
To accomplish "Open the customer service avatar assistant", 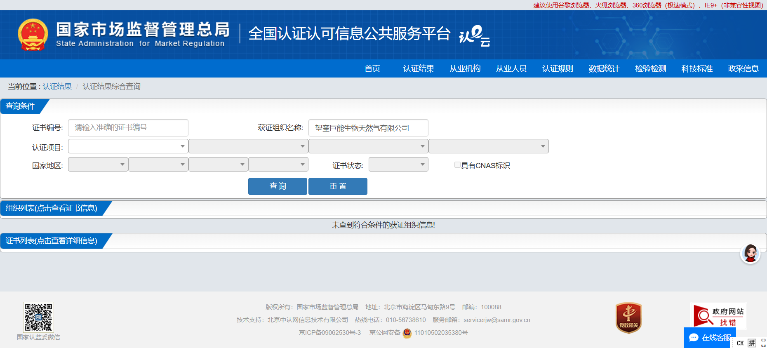I will (x=750, y=253).
